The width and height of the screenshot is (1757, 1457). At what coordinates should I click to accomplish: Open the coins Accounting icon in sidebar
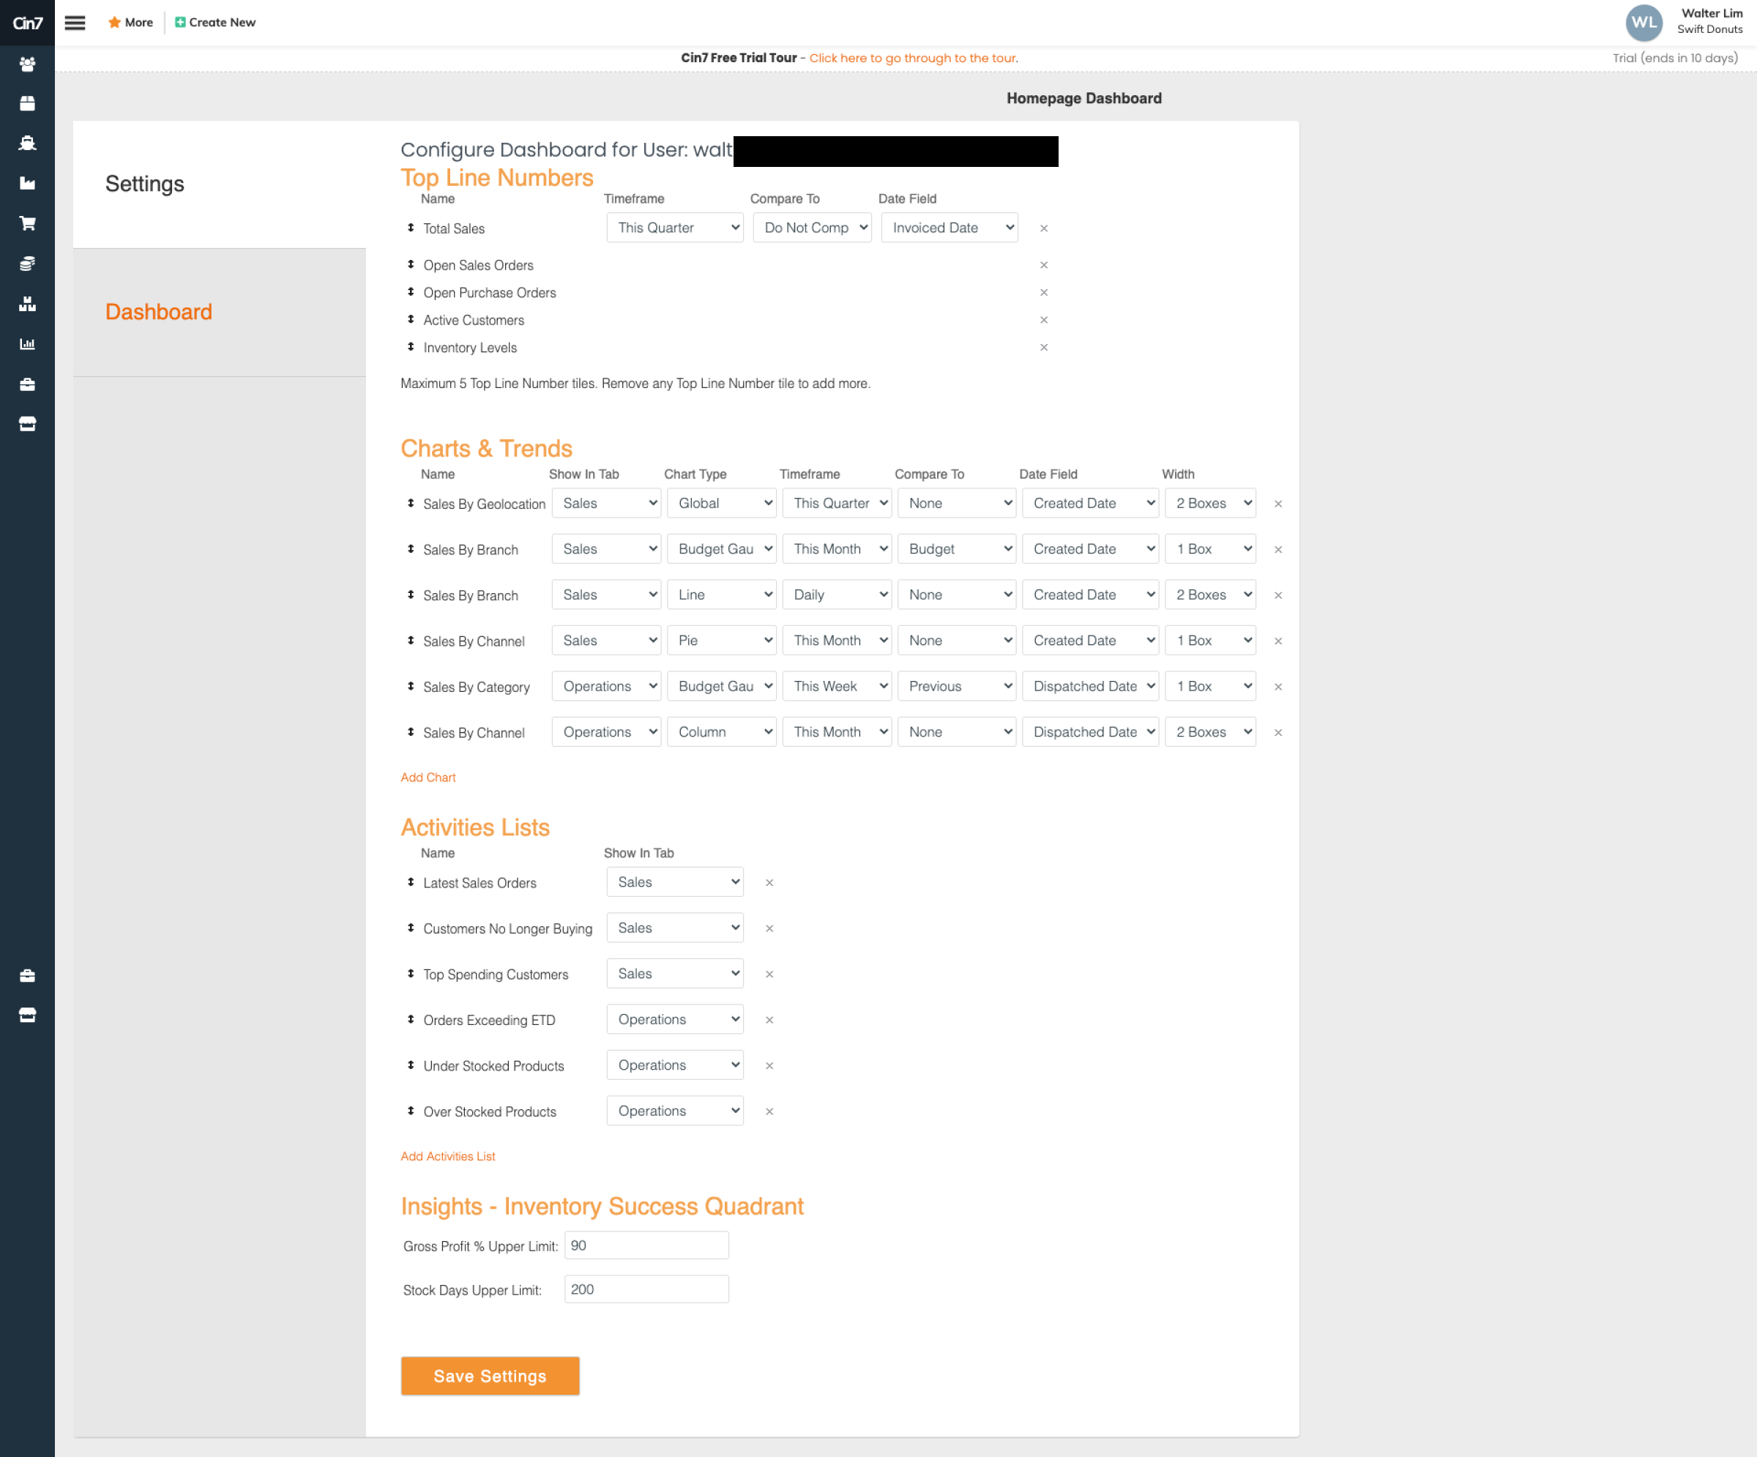pos(28,264)
